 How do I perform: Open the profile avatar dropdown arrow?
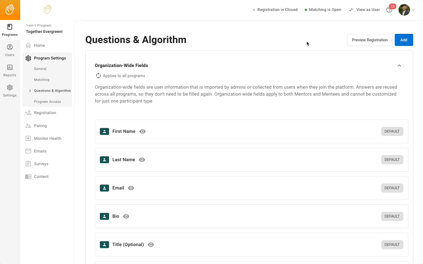(x=413, y=10)
